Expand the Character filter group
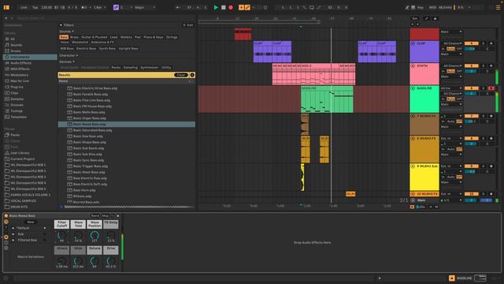504x284 pixels. (69, 55)
